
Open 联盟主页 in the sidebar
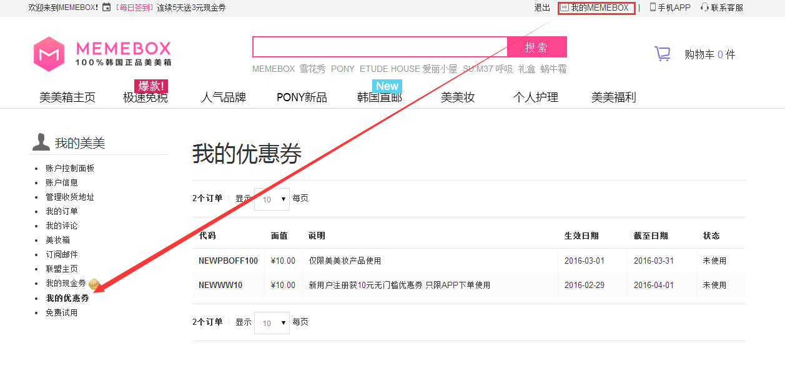coord(62,269)
